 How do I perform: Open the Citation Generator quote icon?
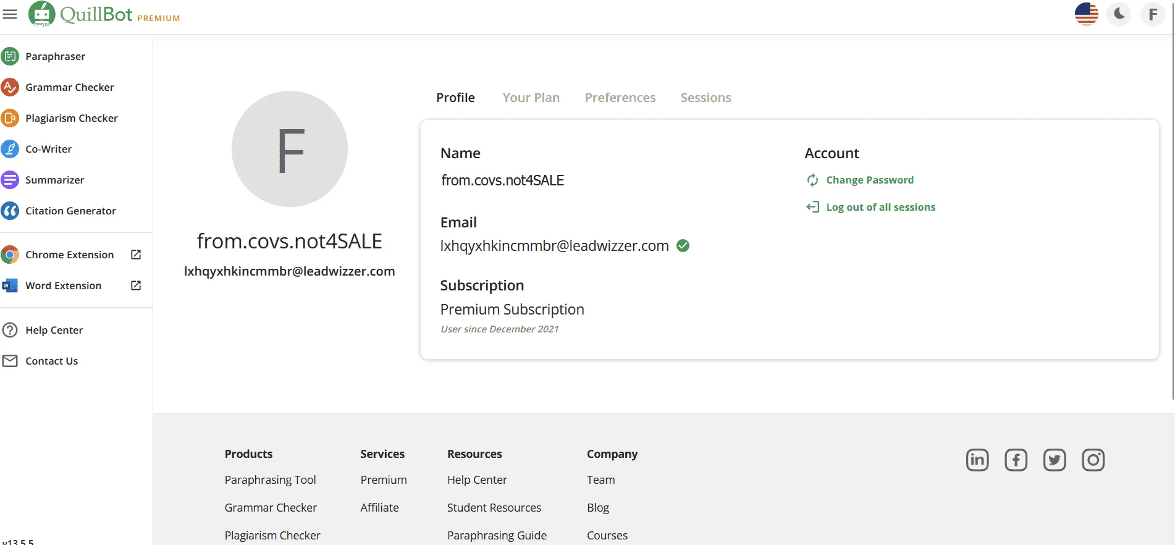[9, 211]
